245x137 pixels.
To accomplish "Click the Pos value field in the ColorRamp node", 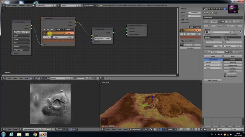I will (63, 37).
